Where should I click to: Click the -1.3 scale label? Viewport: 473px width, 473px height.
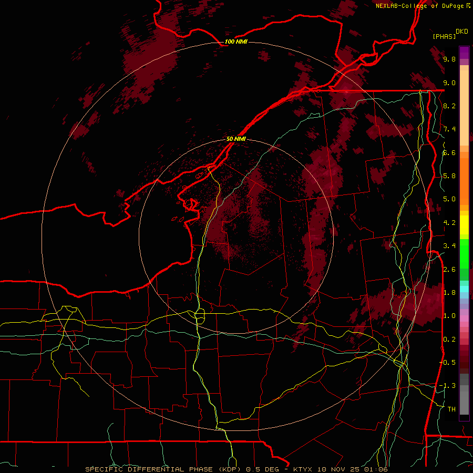[448, 386]
